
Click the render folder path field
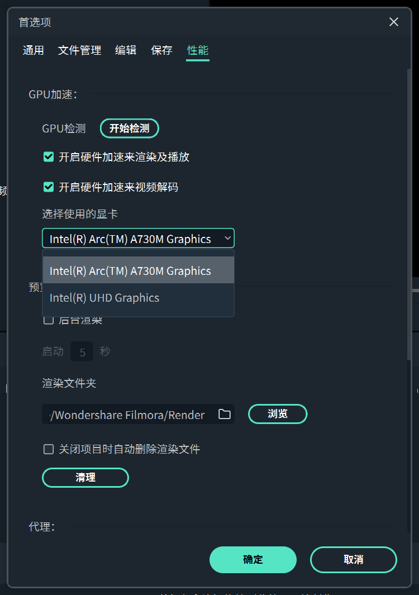(128, 415)
